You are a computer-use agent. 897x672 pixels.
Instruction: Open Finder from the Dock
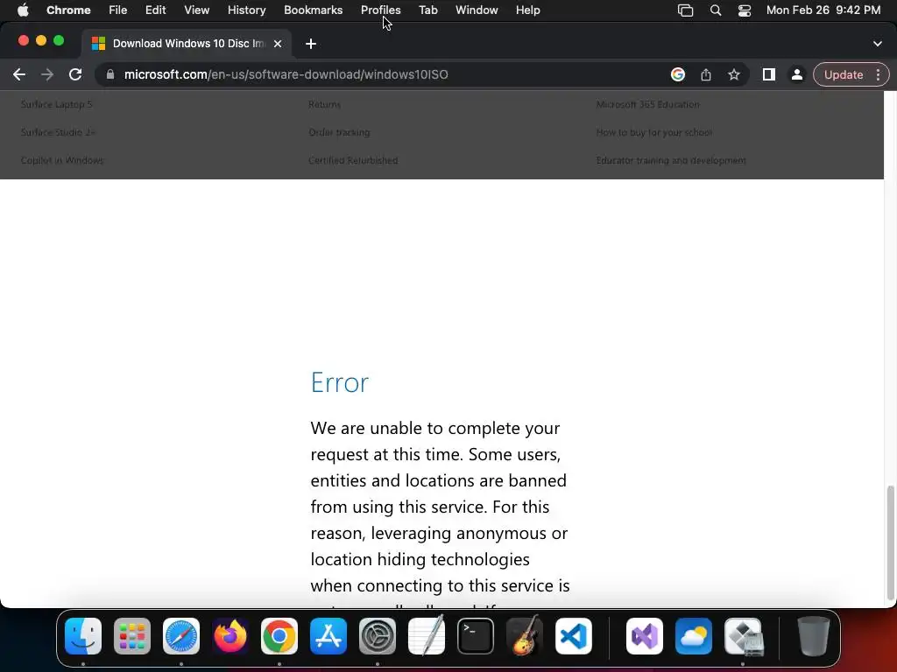(83, 636)
